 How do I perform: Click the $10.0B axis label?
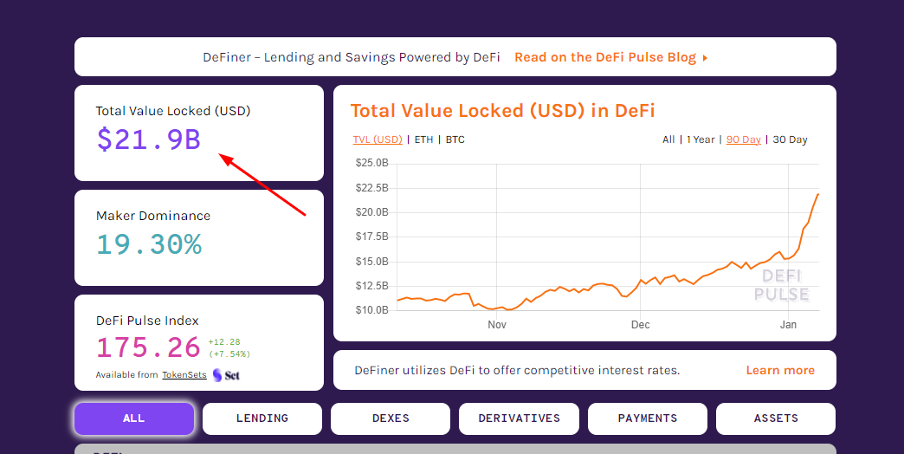[371, 310]
